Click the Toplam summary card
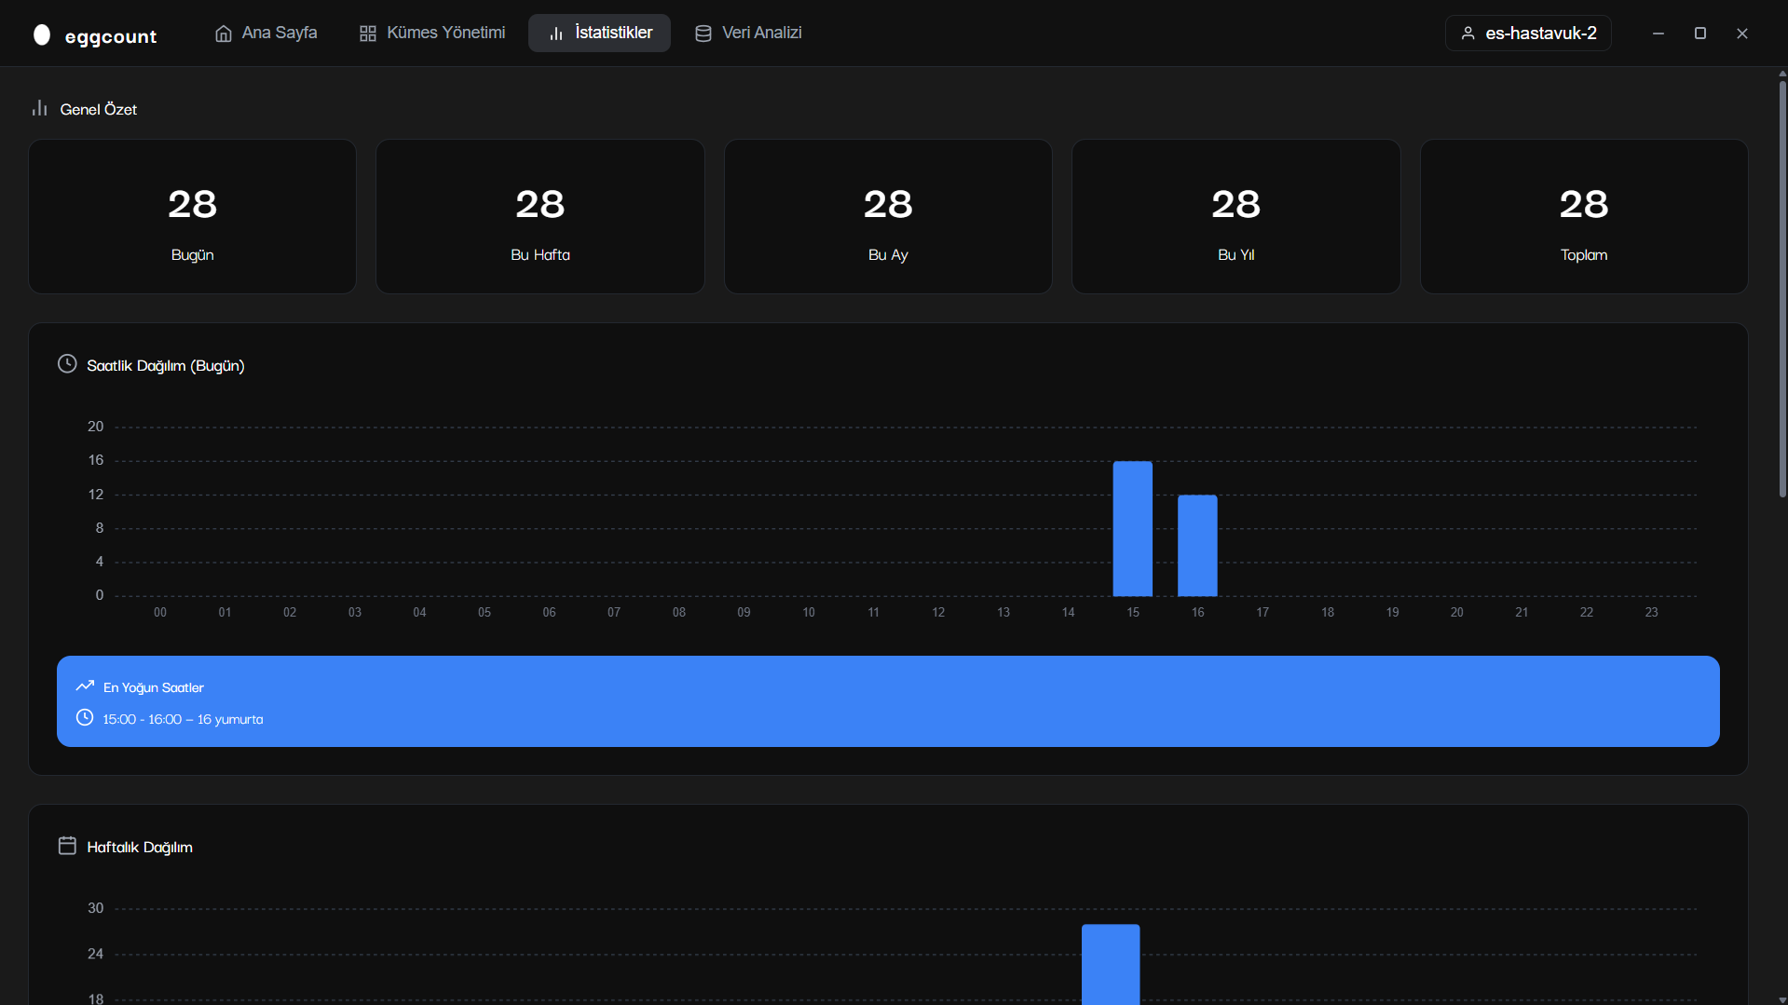Image resolution: width=1788 pixels, height=1005 pixels. click(1583, 217)
